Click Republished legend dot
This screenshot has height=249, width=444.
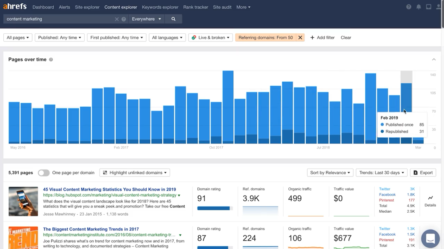382,132
